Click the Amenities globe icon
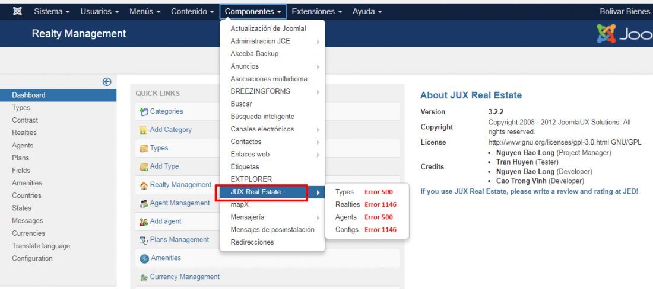Image resolution: width=653 pixels, height=289 pixels. click(144, 258)
